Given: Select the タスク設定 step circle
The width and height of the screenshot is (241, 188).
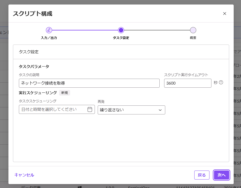Looking at the screenshot, I should pos(121,30).
